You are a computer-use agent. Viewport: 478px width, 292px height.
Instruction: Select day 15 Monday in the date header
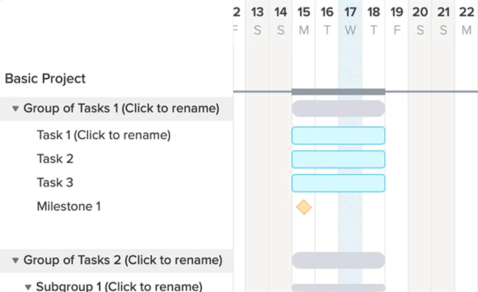tap(304, 19)
